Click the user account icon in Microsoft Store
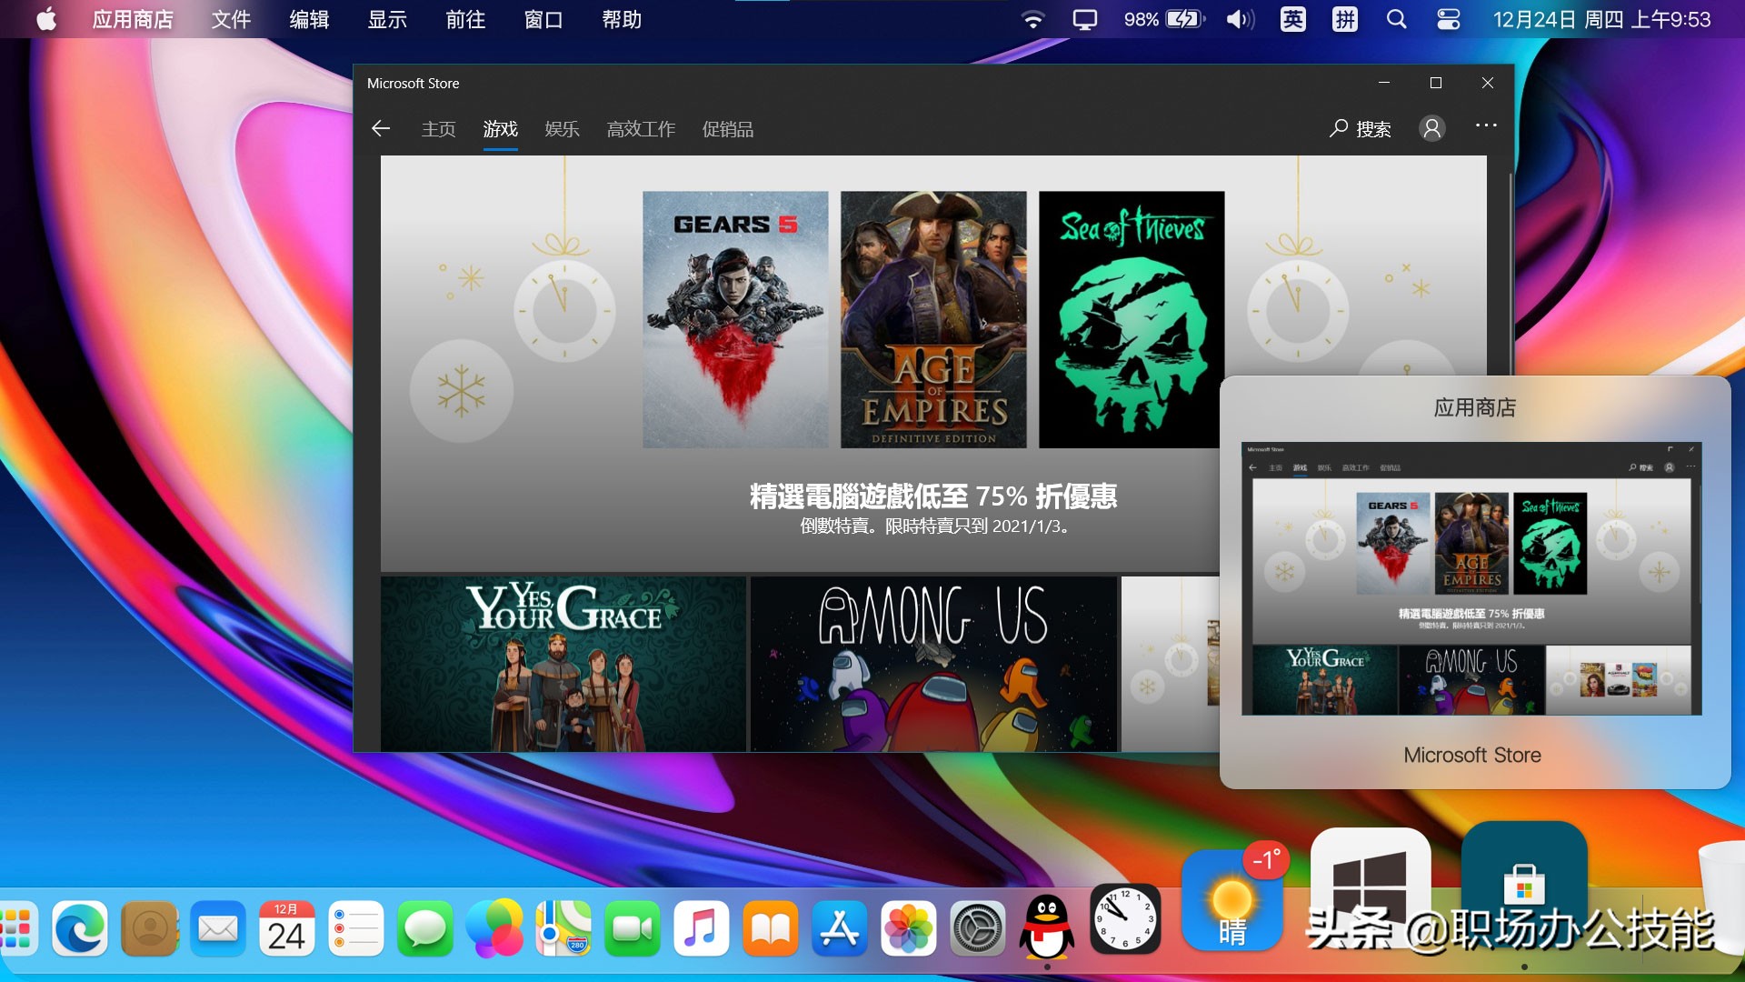The height and width of the screenshot is (982, 1745). click(x=1432, y=128)
